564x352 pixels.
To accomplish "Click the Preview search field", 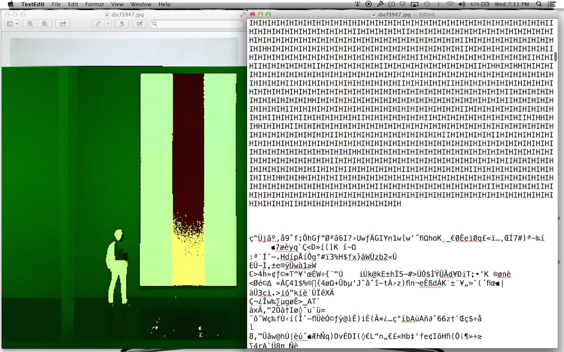I will pyautogui.click(x=197, y=24).
